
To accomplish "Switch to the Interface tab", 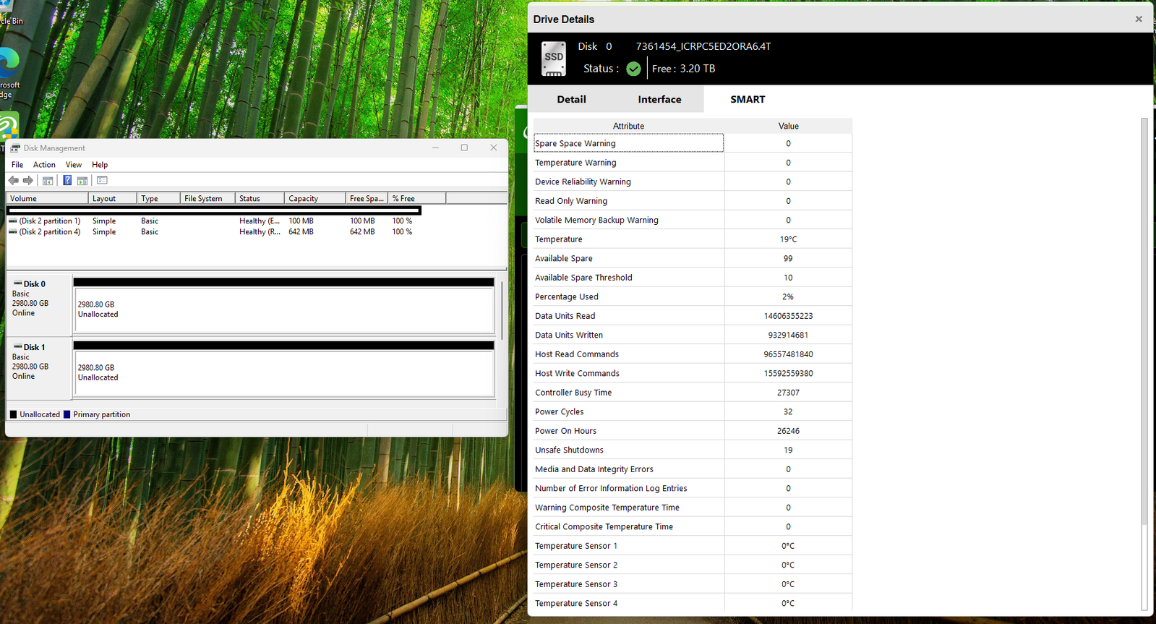I will click(x=659, y=100).
